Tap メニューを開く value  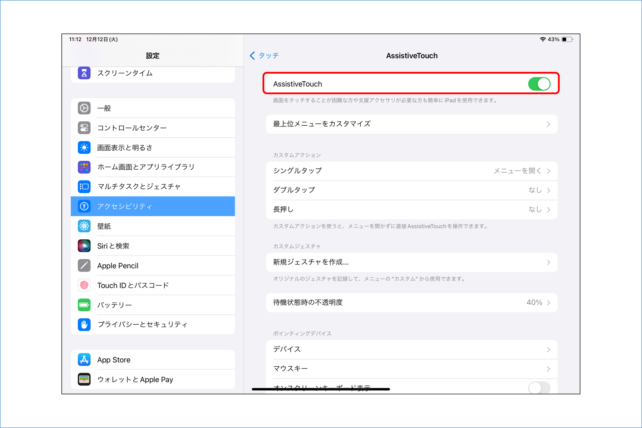pos(518,171)
